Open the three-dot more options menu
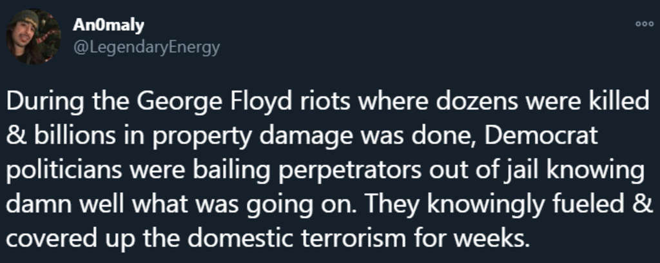 point(644,24)
